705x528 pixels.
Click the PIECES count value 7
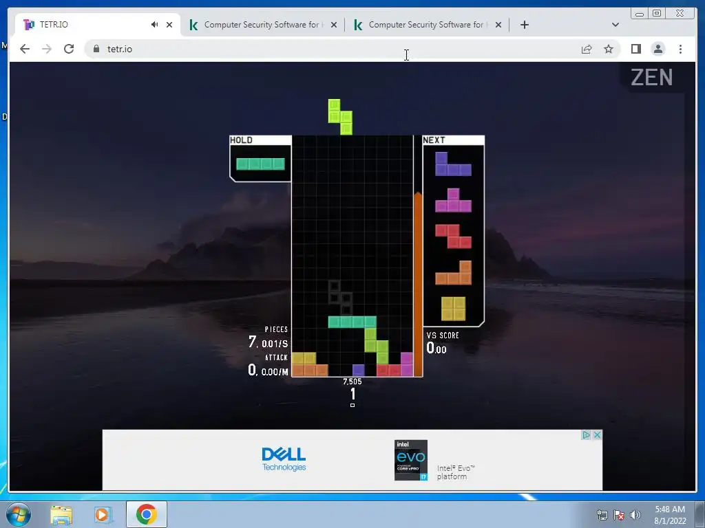pyautogui.click(x=252, y=342)
